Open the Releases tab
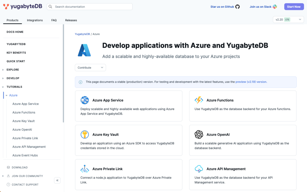 pyautogui.click(x=71, y=20)
